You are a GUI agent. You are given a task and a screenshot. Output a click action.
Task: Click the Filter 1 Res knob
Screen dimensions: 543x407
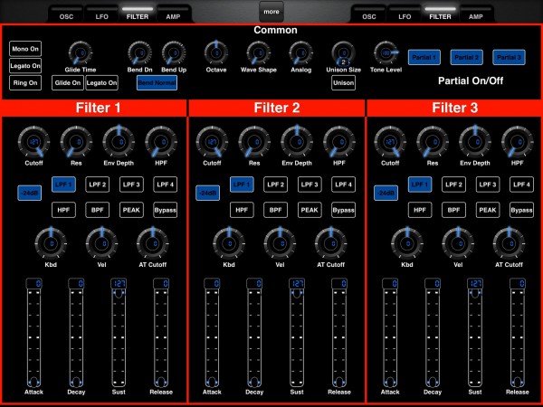click(x=76, y=142)
